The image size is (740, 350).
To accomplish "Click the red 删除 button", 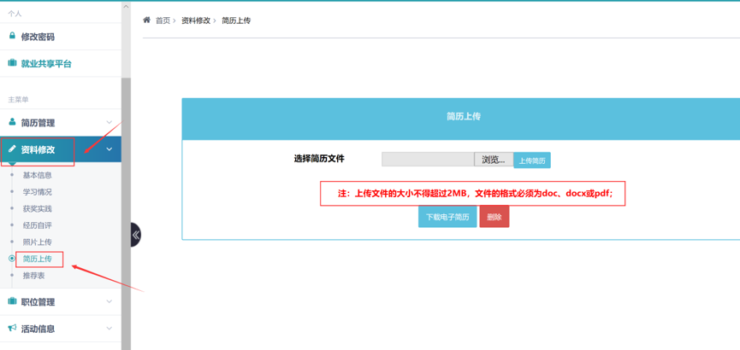I will click(x=494, y=217).
